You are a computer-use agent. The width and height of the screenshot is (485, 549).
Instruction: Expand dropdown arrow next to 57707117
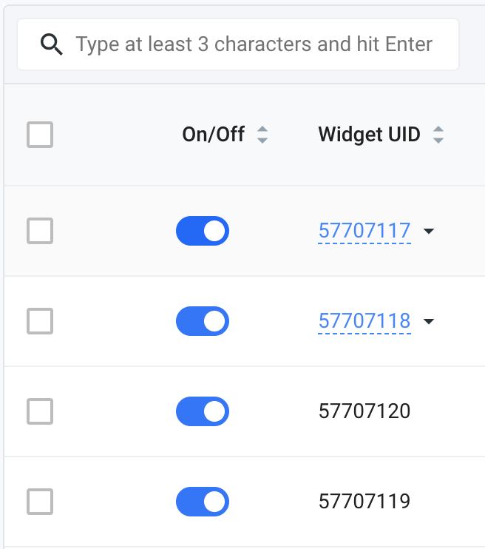[429, 232]
